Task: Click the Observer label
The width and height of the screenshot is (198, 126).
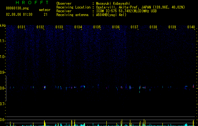Action: [64, 3]
